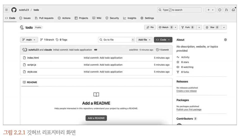Open the repository Settings tab
The height and width of the screenshot is (138, 241).
[147, 18]
